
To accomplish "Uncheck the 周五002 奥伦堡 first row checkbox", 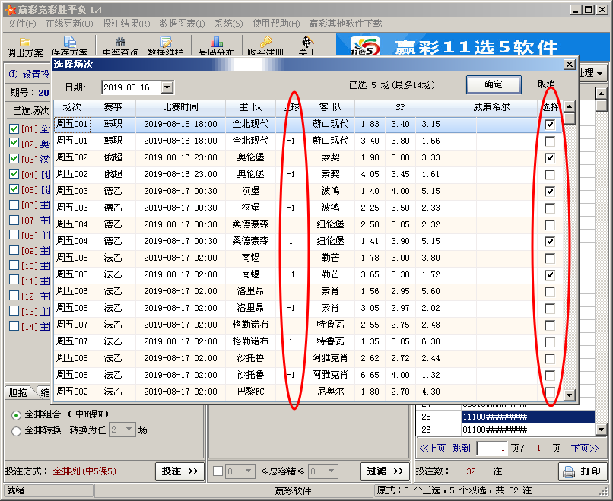I will pyautogui.click(x=550, y=158).
